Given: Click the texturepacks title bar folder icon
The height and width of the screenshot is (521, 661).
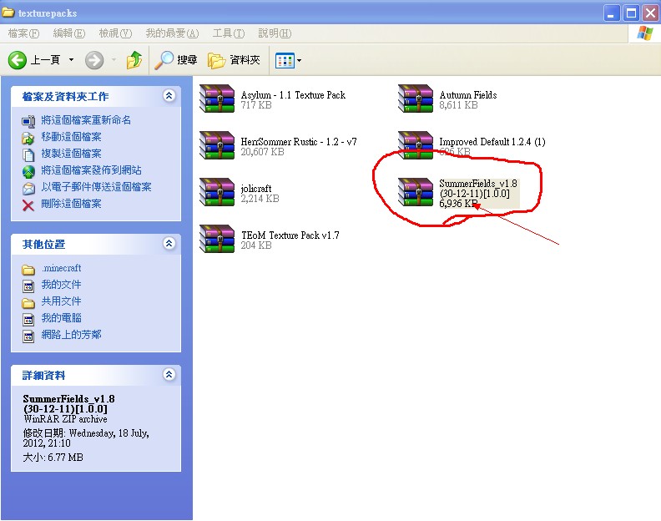Looking at the screenshot, I should coord(8,13).
